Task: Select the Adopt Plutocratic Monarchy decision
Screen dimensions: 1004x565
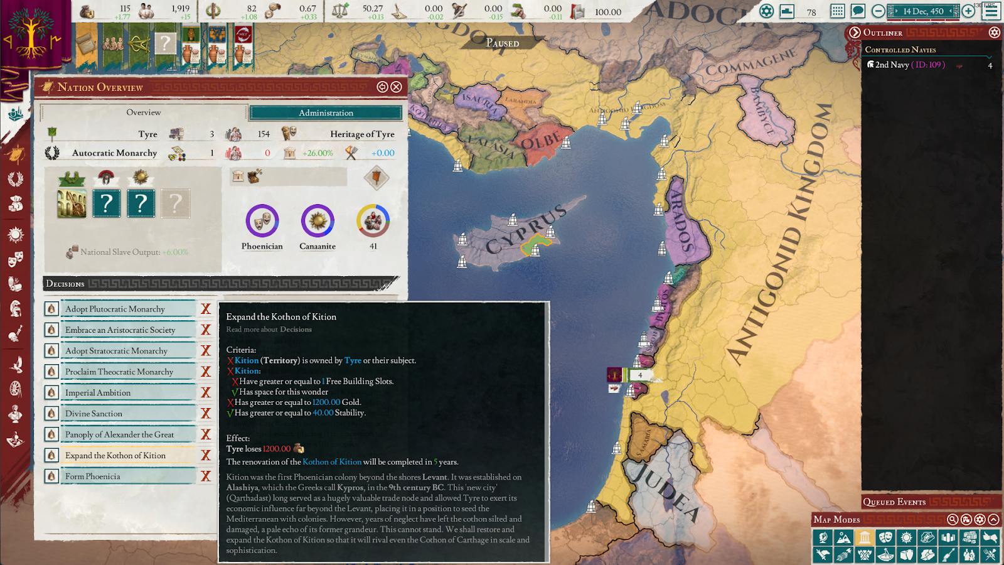Action: pos(128,309)
